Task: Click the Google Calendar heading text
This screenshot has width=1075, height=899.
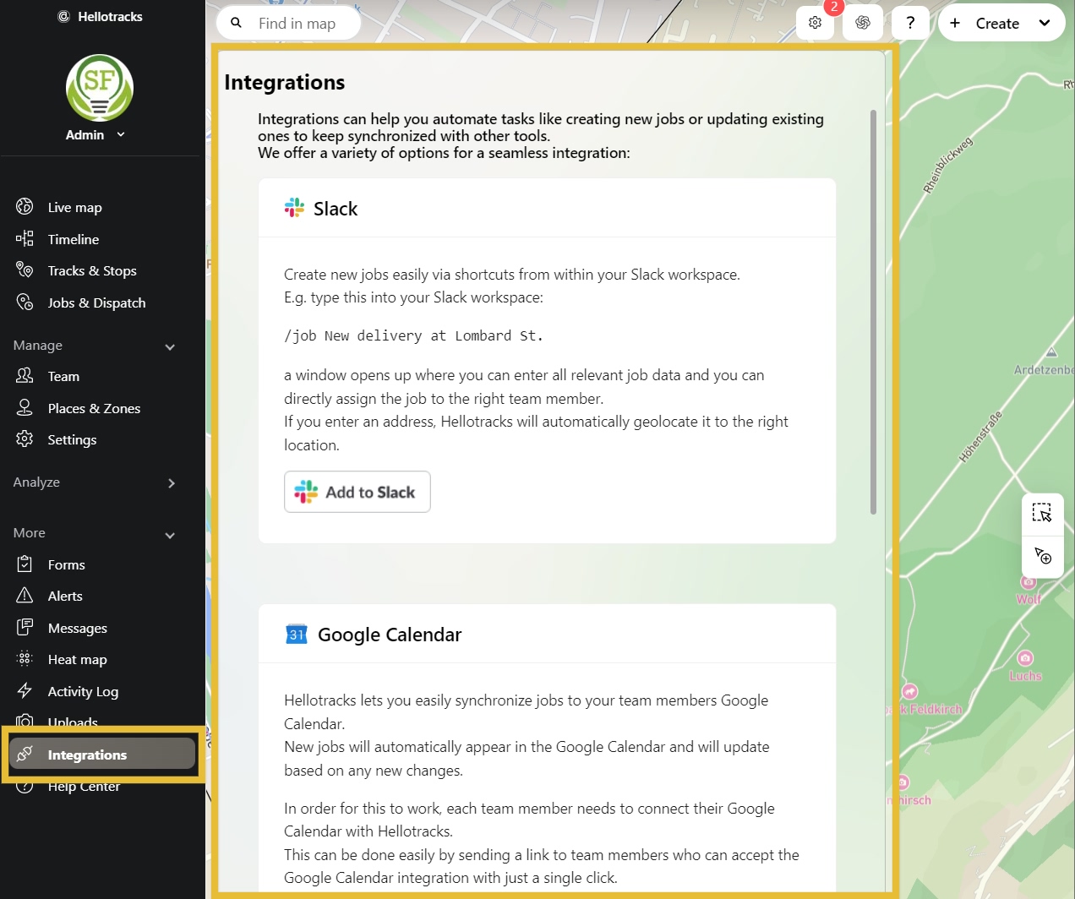Action: pyautogui.click(x=390, y=635)
